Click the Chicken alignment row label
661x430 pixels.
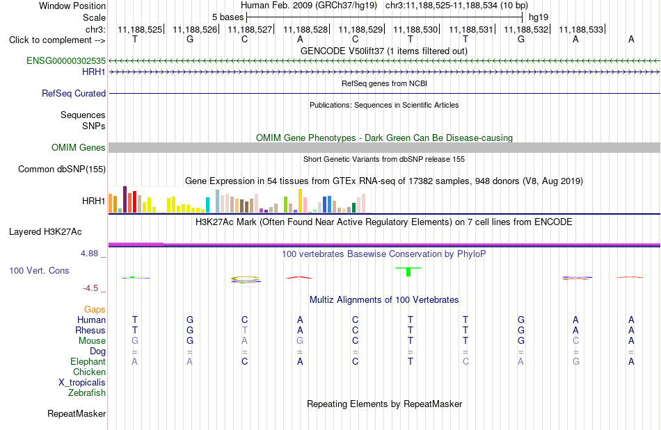pos(89,372)
